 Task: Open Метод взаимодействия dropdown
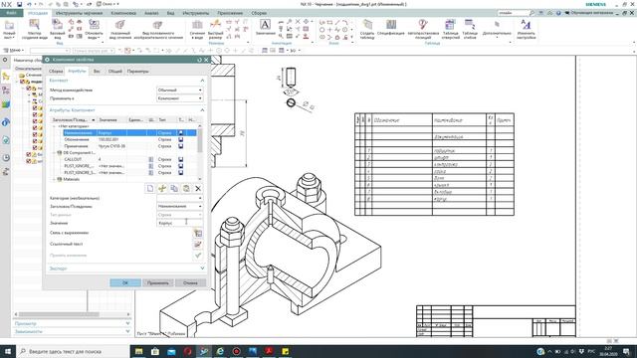pyautogui.click(x=179, y=90)
